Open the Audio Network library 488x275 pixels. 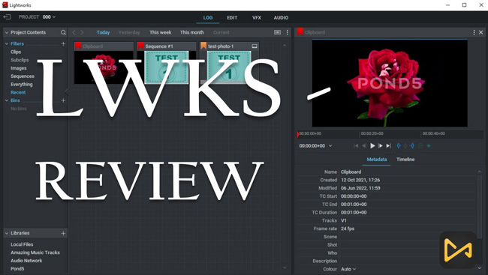26,261
